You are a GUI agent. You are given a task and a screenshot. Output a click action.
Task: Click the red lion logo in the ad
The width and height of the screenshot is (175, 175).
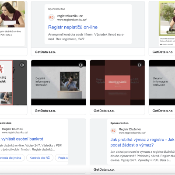(1, 69)
